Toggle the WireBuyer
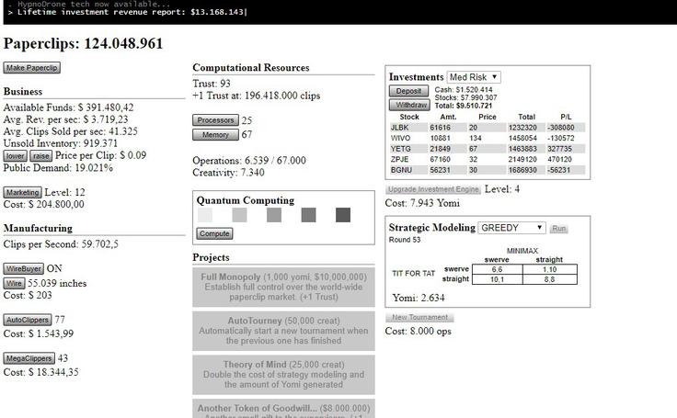This screenshot has height=418, width=677. (24, 269)
